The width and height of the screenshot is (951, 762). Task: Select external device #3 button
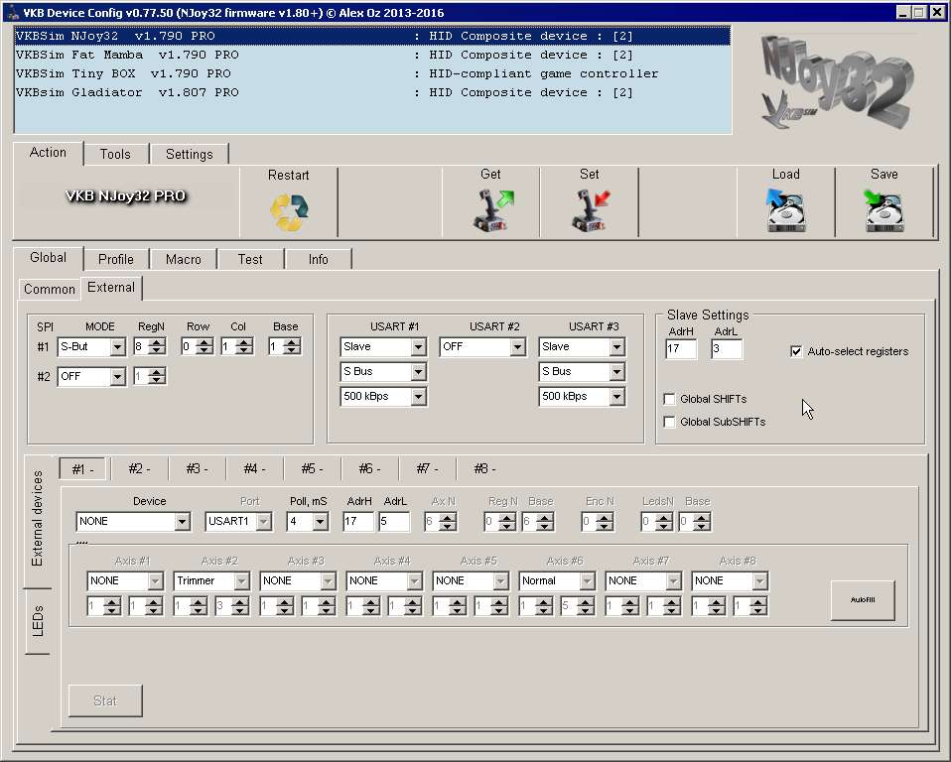[x=198, y=468]
